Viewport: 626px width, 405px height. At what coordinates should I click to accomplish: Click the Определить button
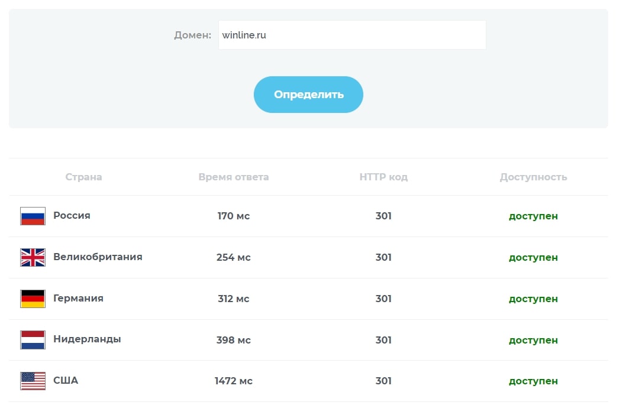click(x=308, y=95)
